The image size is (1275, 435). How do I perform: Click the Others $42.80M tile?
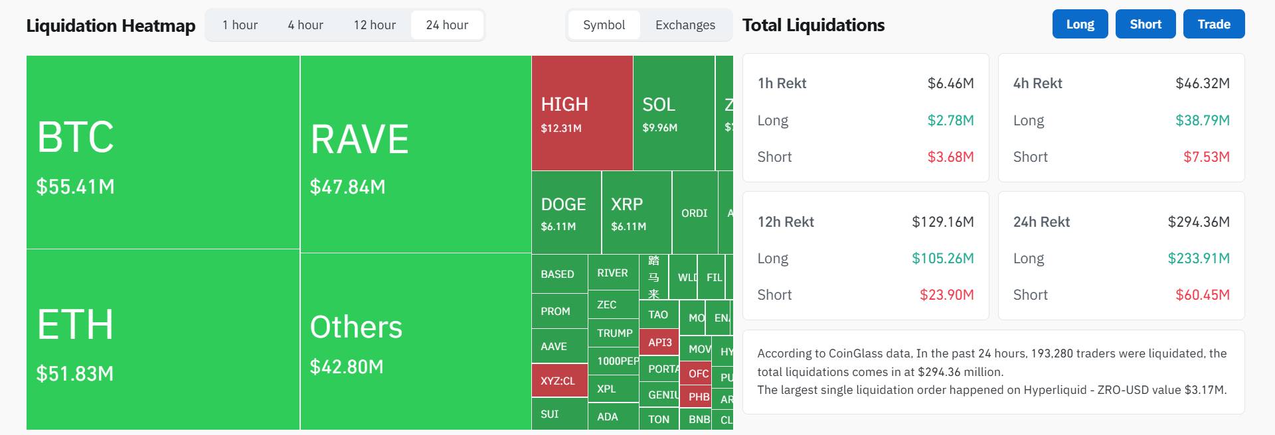pyautogui.click(x=416, y=341)
